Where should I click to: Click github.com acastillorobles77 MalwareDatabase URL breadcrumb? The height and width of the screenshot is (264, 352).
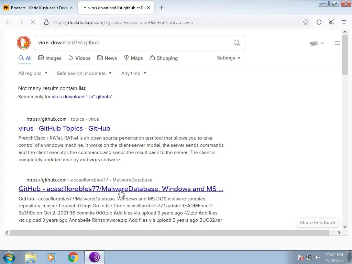click(89, 180)
